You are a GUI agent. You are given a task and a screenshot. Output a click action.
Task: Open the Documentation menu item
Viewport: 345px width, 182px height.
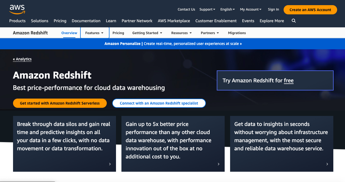coord(86,21)
